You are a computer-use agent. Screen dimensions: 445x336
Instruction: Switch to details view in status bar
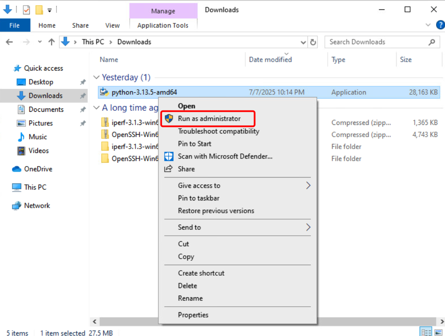425,332
